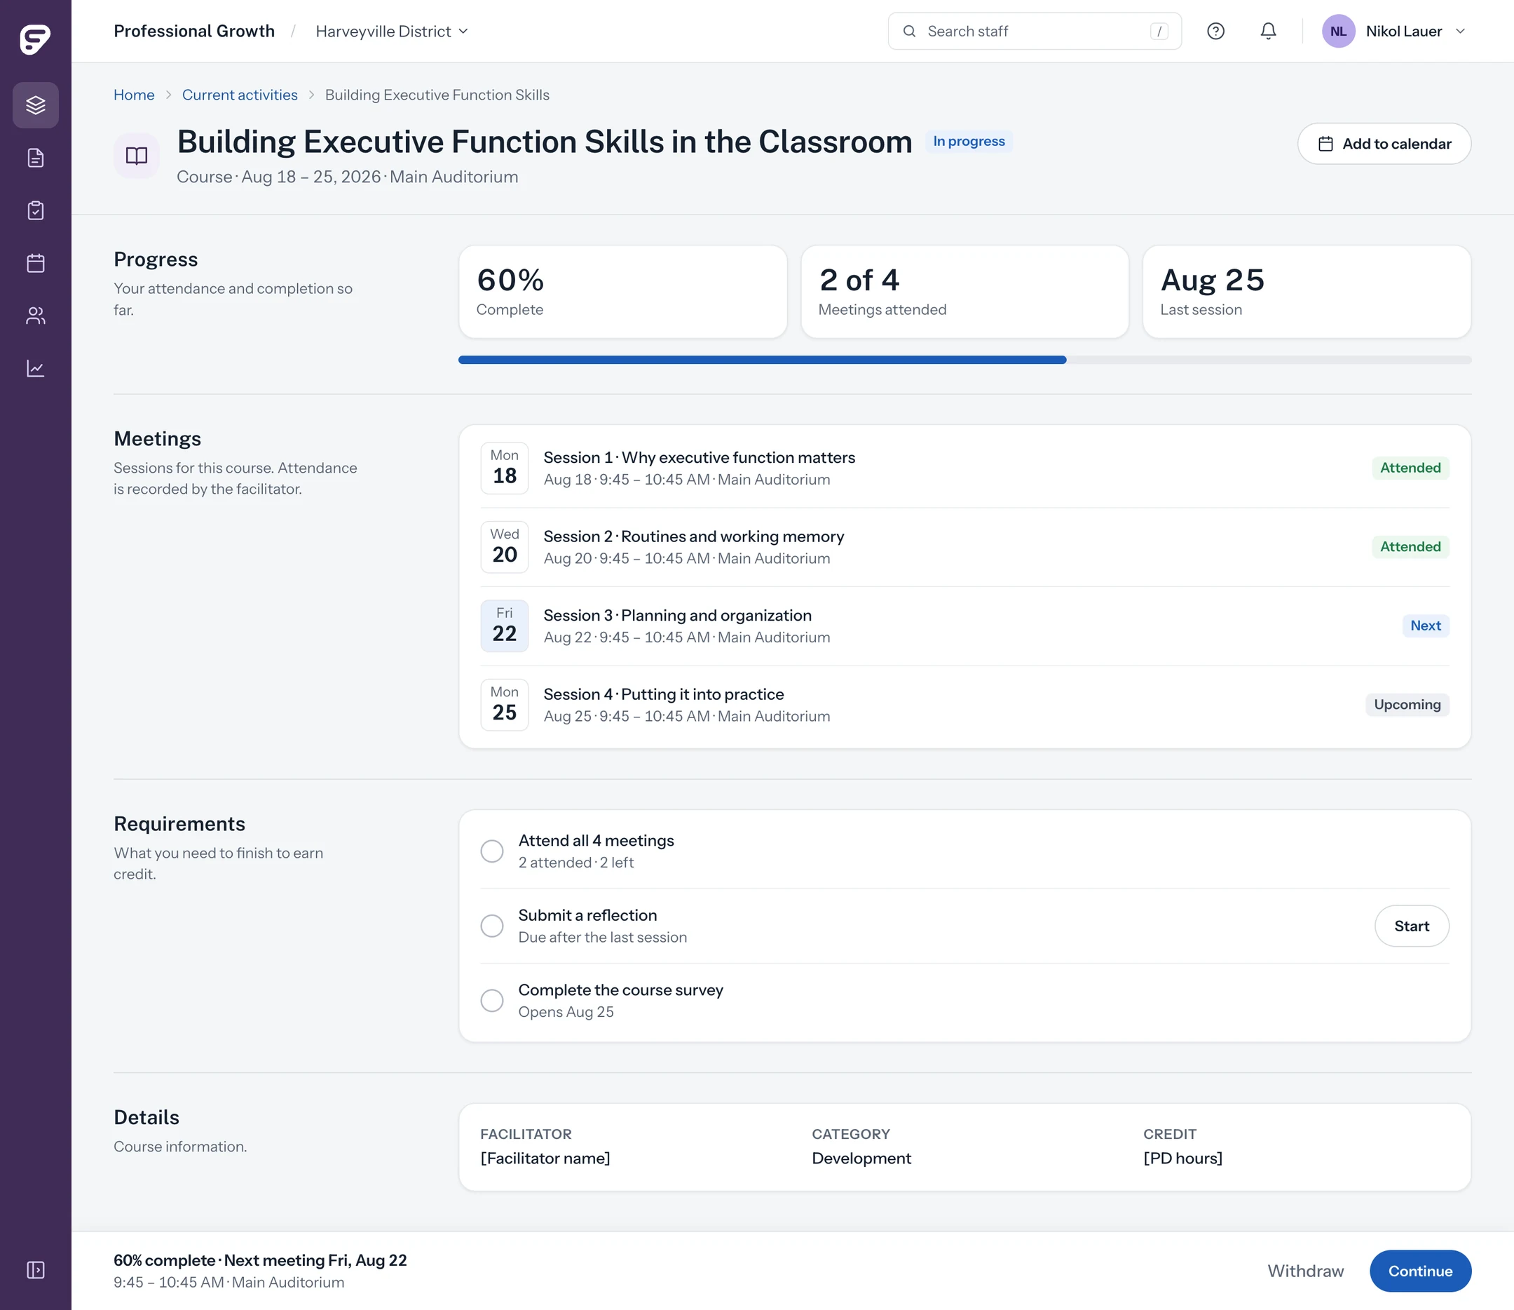1514x1310 pixels.
Task: Toggle the Complete the course survey circle
Action: point(492,1000)
